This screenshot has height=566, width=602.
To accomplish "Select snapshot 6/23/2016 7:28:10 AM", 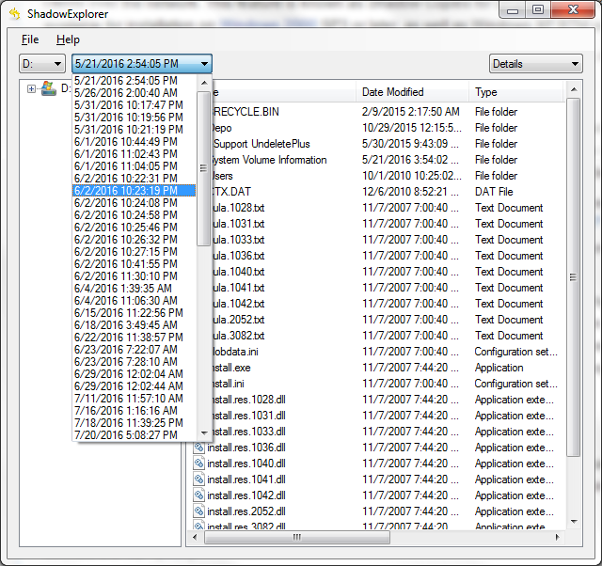I will tap(134, 362).
